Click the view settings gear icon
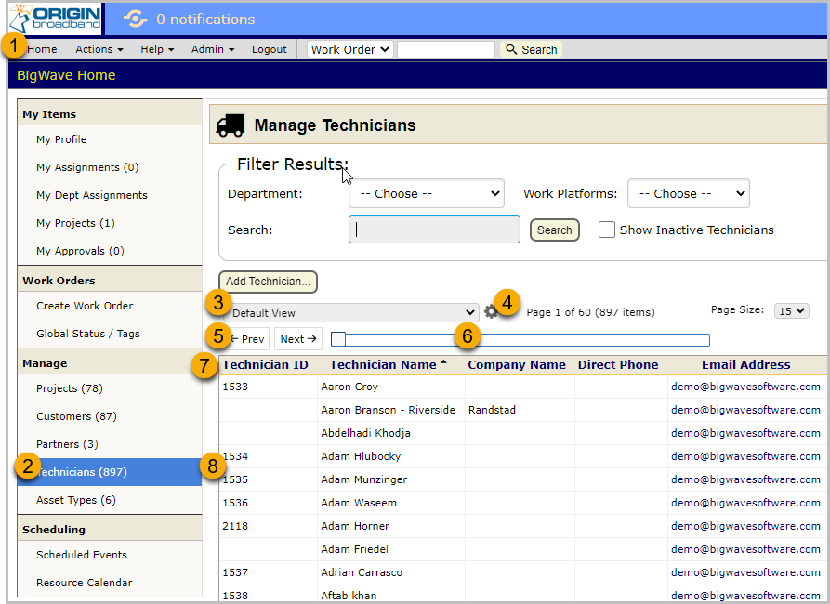This screenshot has width=830, height=604. coord(491,312)
